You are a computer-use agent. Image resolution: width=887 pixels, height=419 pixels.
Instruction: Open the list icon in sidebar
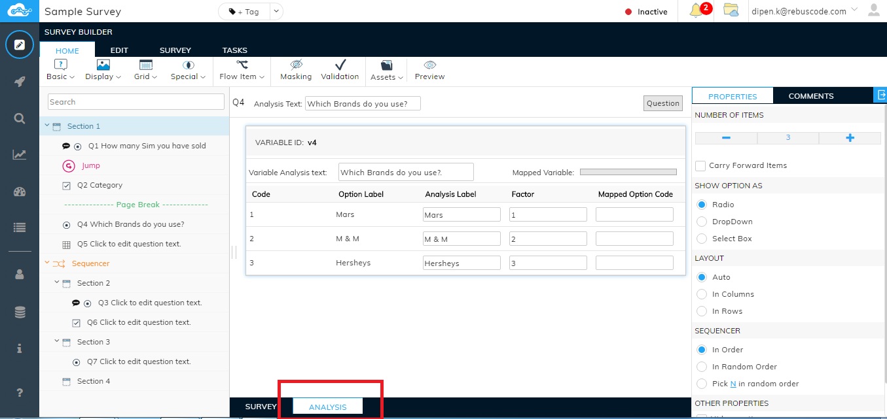click(20, 228)
